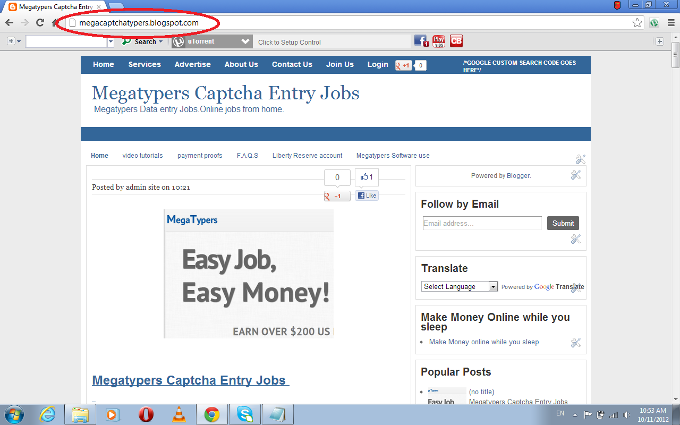
Task: Click the page vertical scrollbar down arrow
Action: 676,399
